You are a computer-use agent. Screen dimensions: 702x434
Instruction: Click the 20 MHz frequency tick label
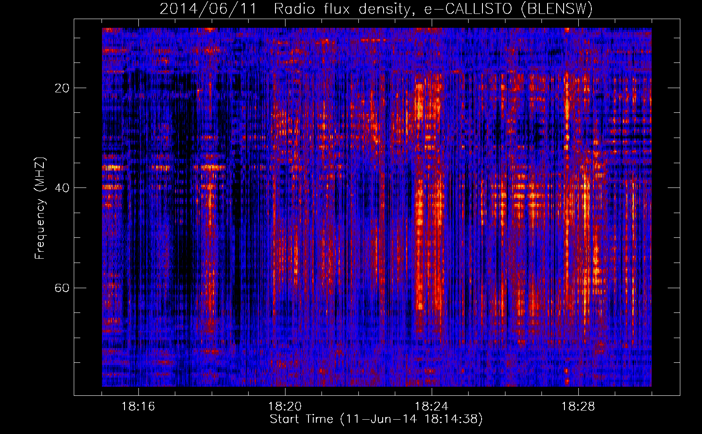coord(62,88)
